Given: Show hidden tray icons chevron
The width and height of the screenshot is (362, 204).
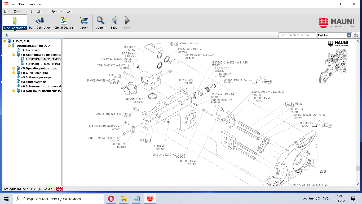Looking at the screenshot, I should click(305, 199).
